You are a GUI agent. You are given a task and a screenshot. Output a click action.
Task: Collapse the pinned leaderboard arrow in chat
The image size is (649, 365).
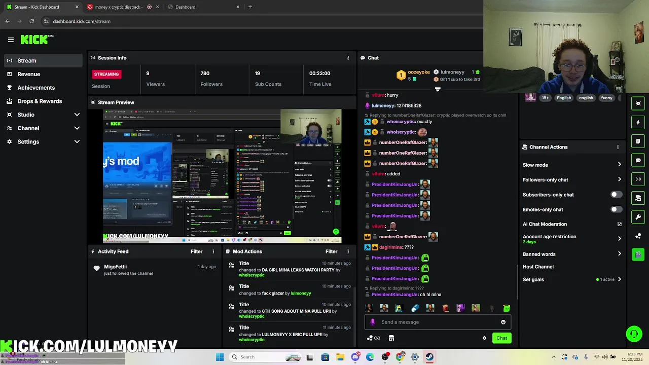[438, 89]
